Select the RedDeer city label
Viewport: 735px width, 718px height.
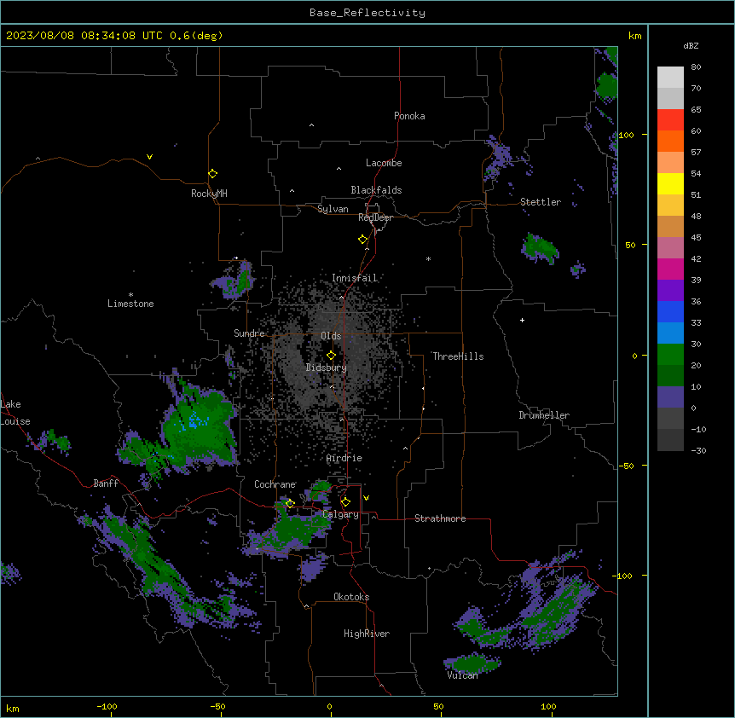click(x=375, y=217)
